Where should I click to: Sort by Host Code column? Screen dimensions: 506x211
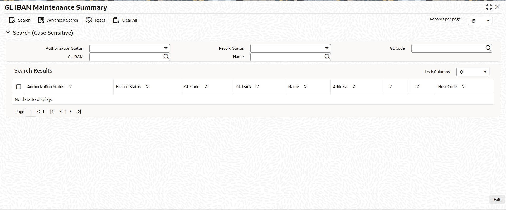[463, 86]
